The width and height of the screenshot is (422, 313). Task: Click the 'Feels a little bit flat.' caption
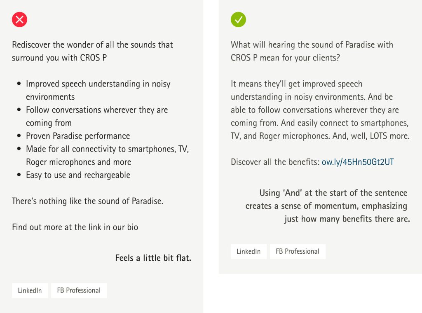coord(153,258)
